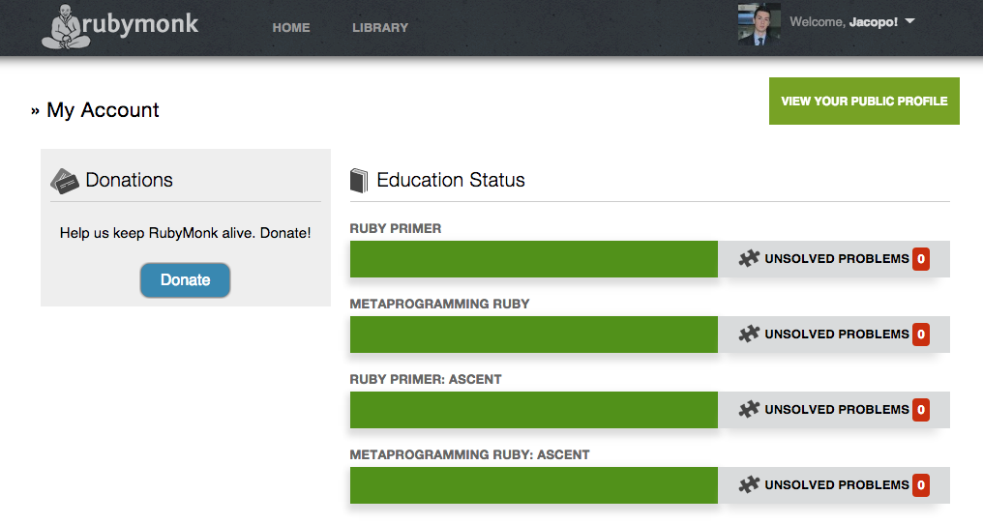The width and height of the screenshot is (983, 524).
Task: Click the user profile avatar photo
Action: coord(760,24)
